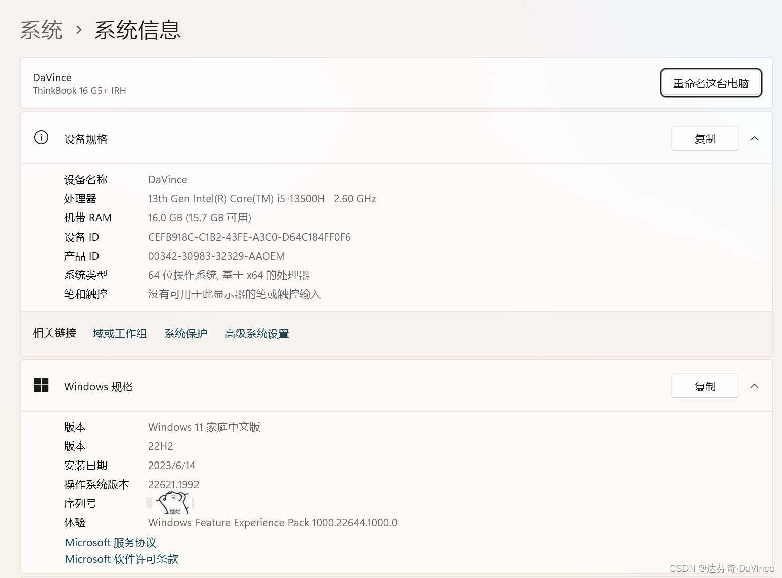Select version value 22H2

point(161,446)
